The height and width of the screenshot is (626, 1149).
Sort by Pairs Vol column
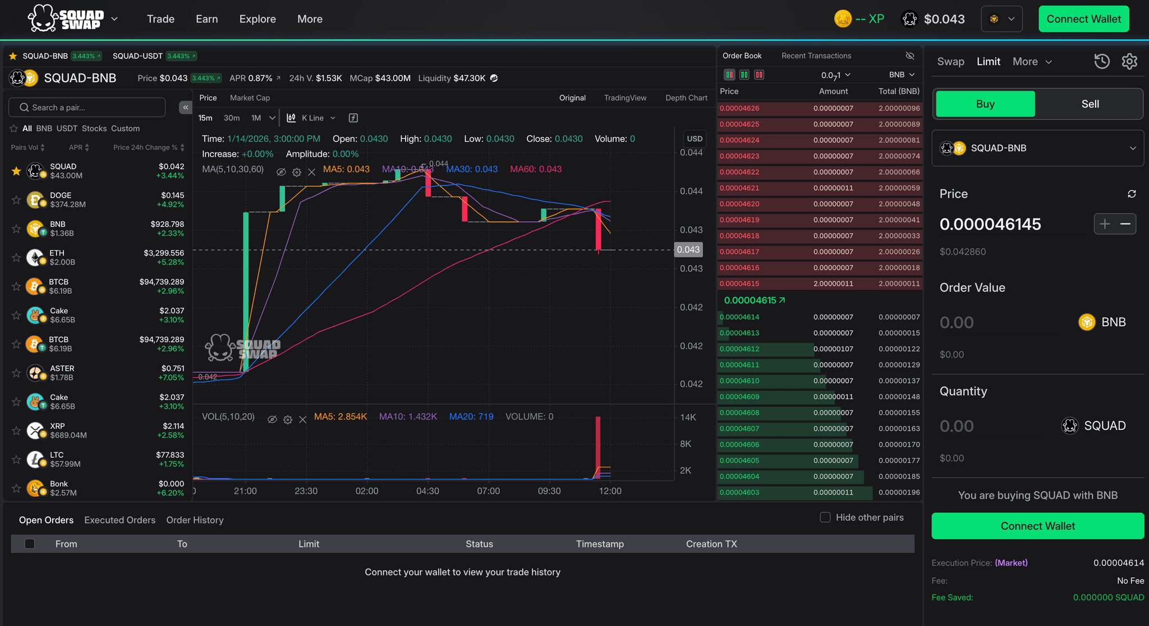tap(27, 147)
